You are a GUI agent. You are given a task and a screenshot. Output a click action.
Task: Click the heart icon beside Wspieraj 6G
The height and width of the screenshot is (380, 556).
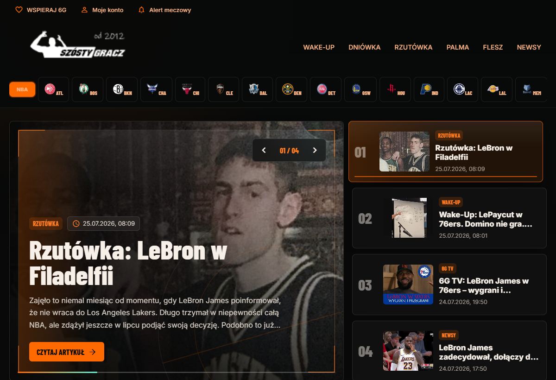tap(19, 10)
